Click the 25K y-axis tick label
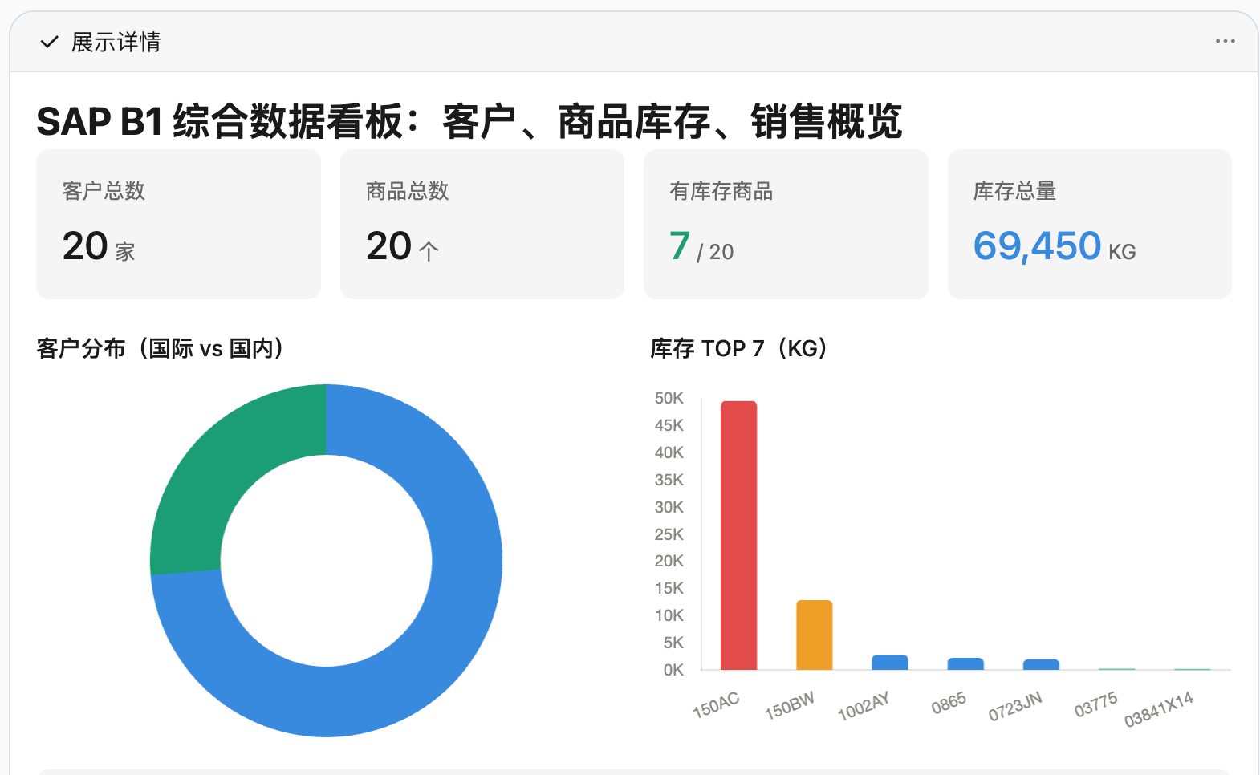 coord(669,534)
